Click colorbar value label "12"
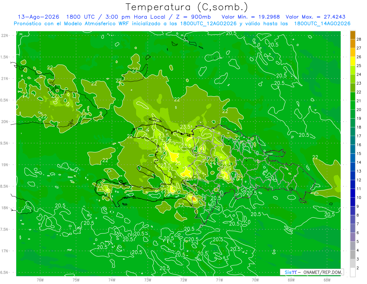Viewport: 367px width, 284px height. 359,180
